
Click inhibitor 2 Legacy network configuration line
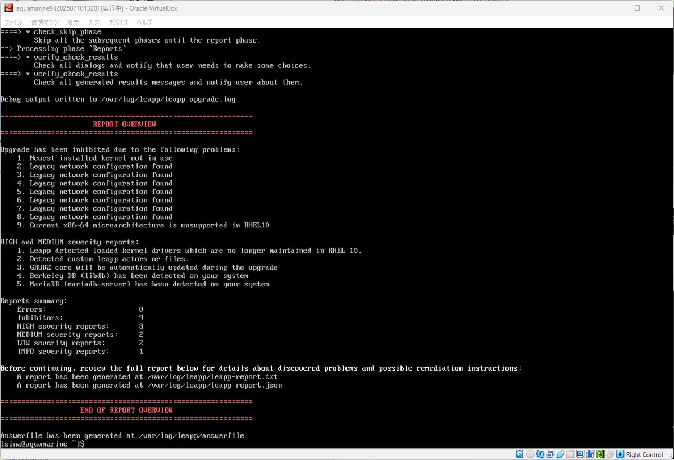pyautogui.click(x=94, y=166)
